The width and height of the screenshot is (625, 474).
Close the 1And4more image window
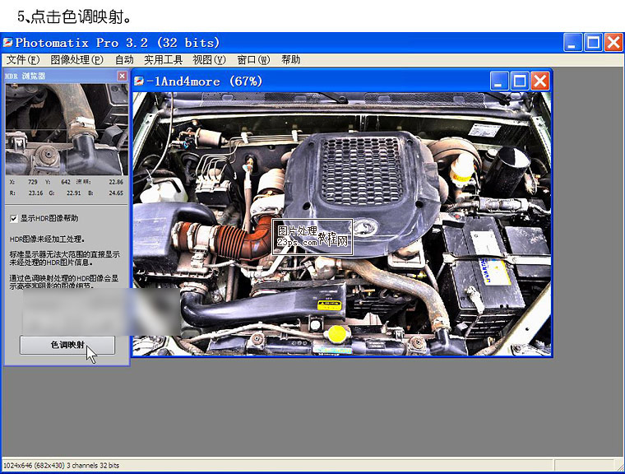point(539,81)
